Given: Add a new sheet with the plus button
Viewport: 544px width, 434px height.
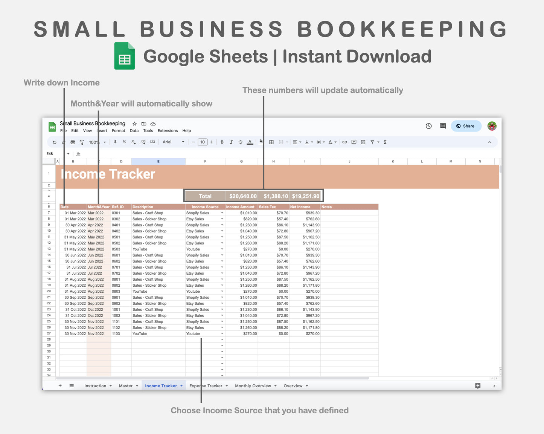Looking at the screenshot, I should point(60,386).
